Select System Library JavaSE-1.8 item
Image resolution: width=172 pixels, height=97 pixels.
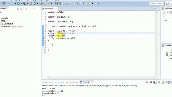tap(12, 26)
